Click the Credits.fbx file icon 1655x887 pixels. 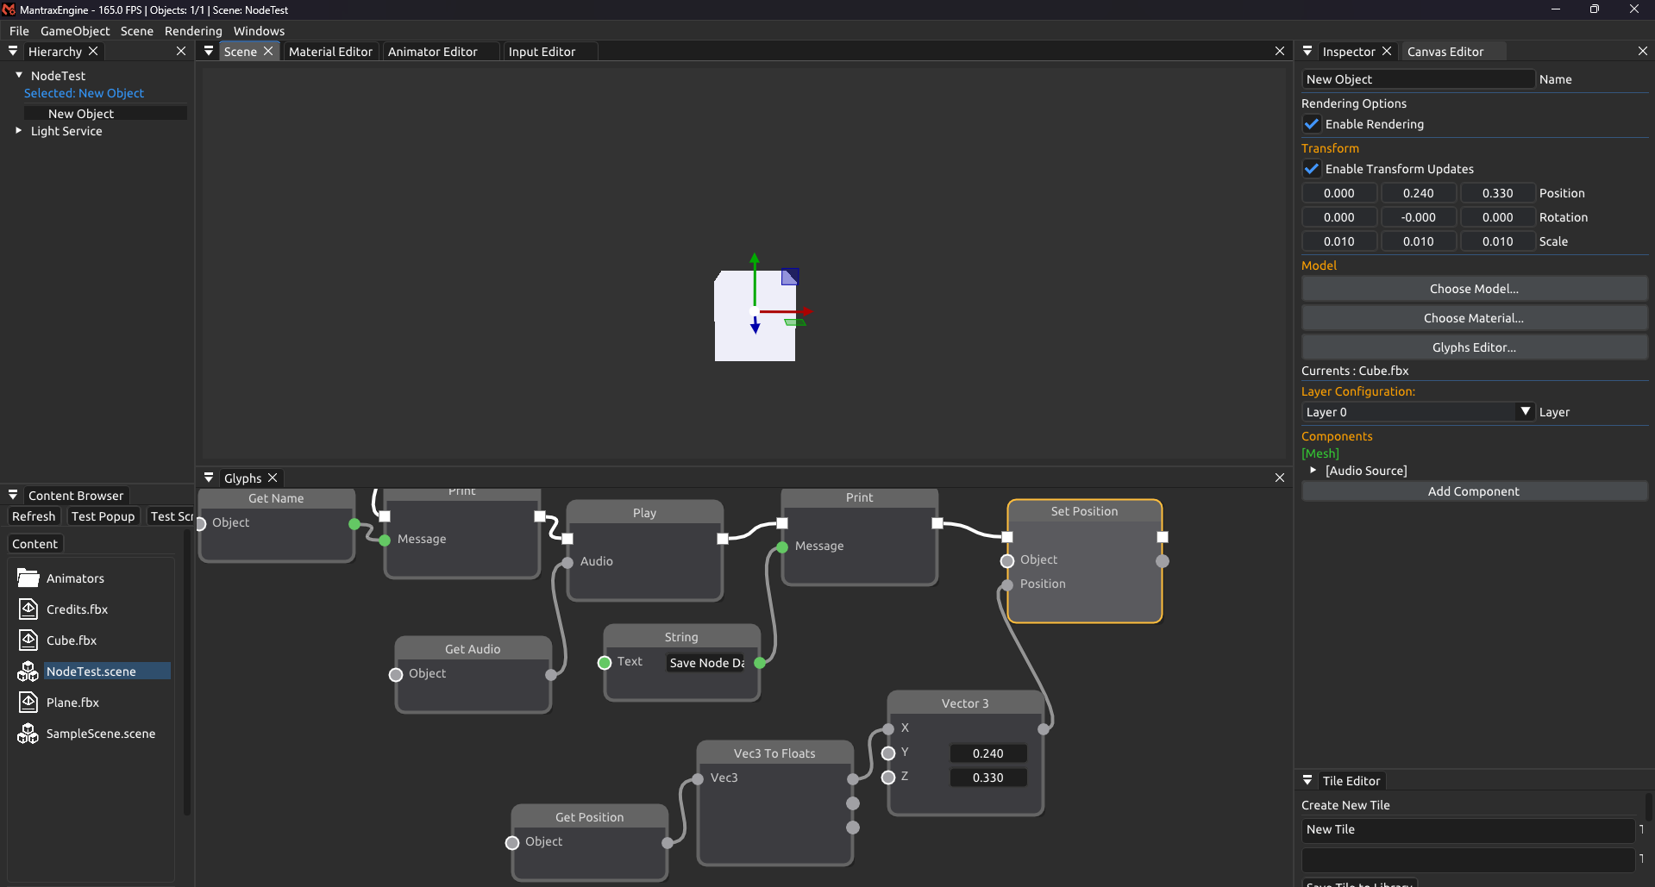pos(28,609)
